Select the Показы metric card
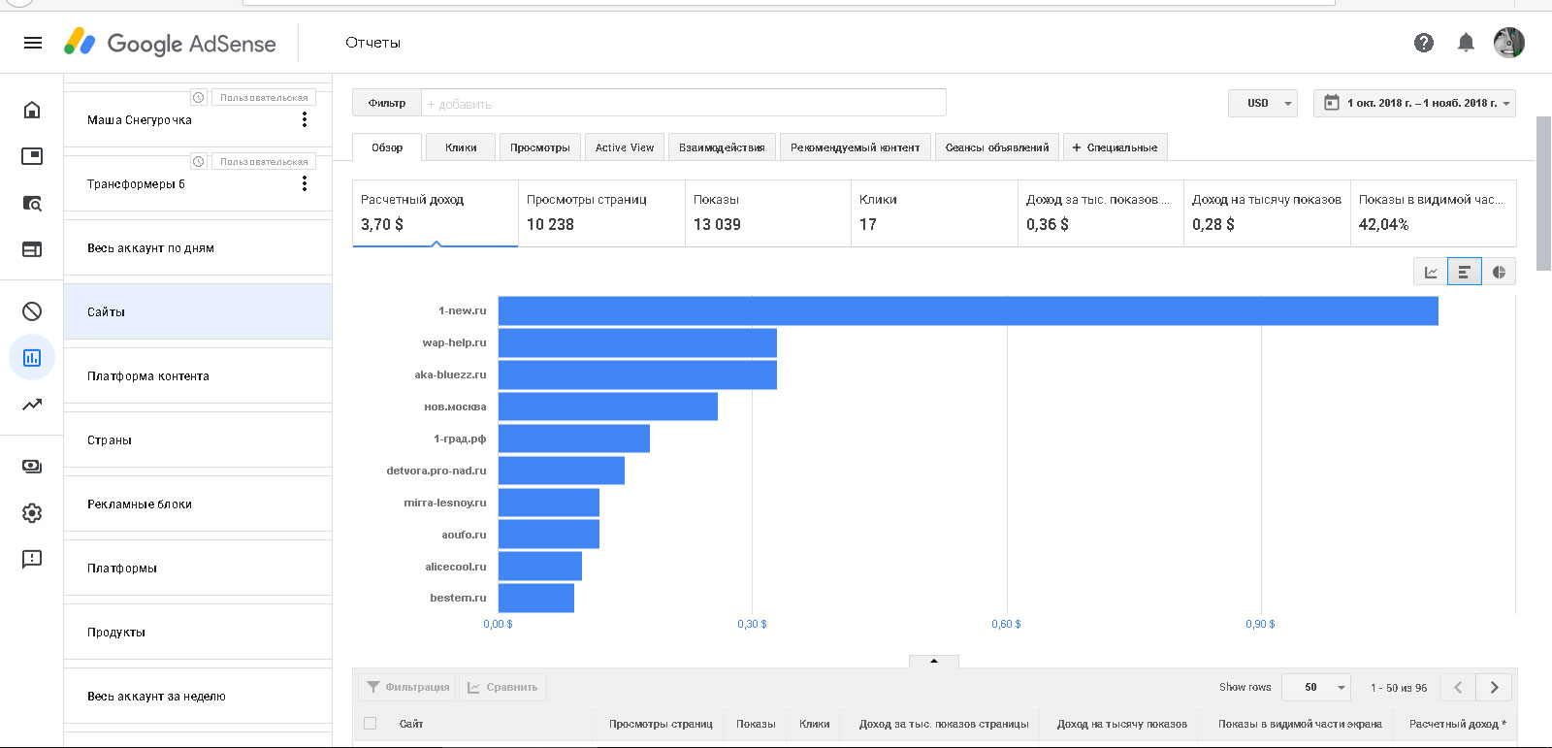Screen dimensions: 1552x748 pos(768,213)
